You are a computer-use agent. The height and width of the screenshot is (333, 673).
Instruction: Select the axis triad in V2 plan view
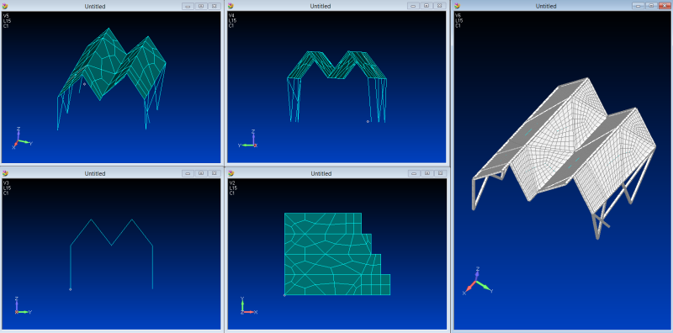click(246, 306)
